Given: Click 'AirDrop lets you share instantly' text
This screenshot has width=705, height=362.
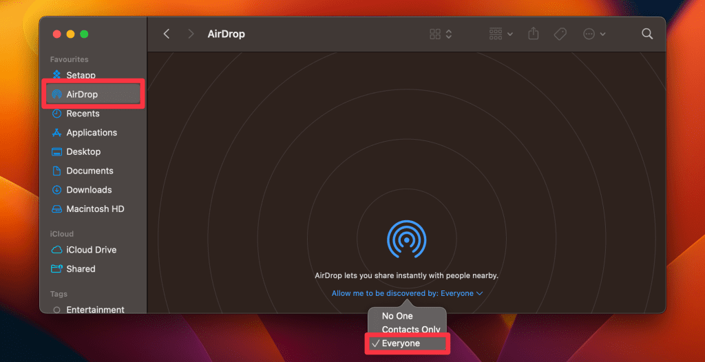Looking at the screenshot, I should [406, 276].
